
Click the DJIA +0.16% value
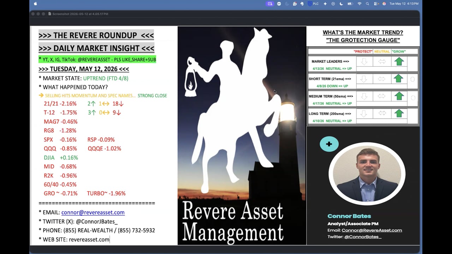tap(61, 158)
